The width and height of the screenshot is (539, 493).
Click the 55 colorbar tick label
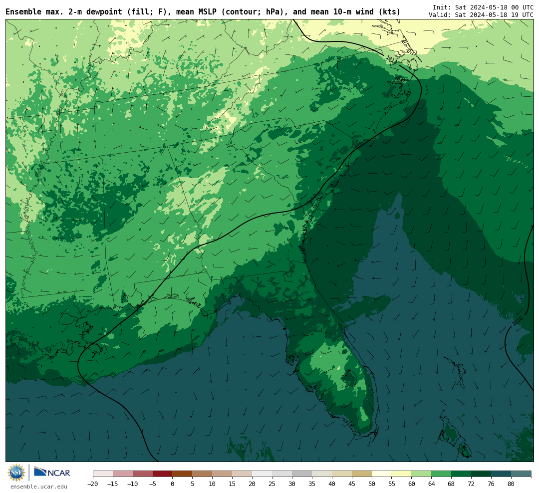(392, 484)
